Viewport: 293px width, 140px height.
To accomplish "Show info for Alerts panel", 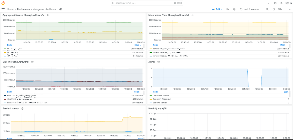I will pos(158,62).
